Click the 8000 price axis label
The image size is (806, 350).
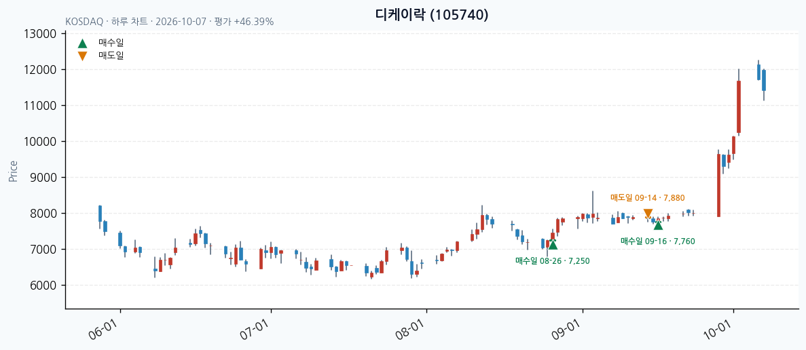[x=43, y=214]
